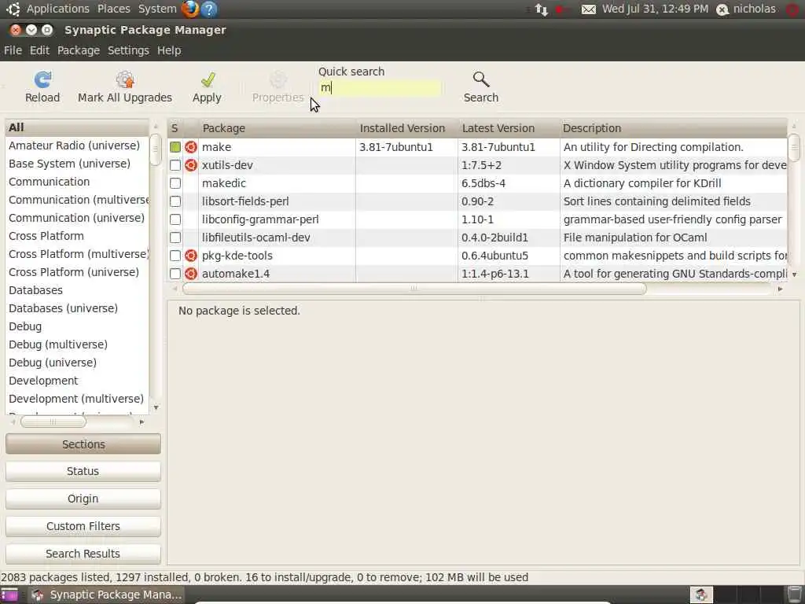Toggle the installed status box for make
The image size is (805, 604).
click(x=175, y=147)
